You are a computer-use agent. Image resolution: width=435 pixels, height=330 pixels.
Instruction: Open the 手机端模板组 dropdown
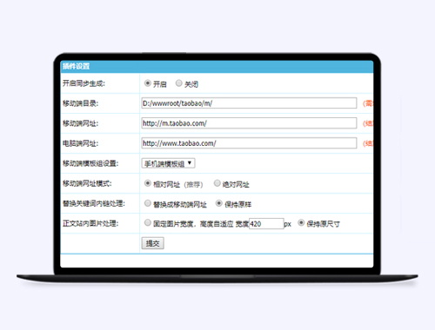tap(168, 163)
